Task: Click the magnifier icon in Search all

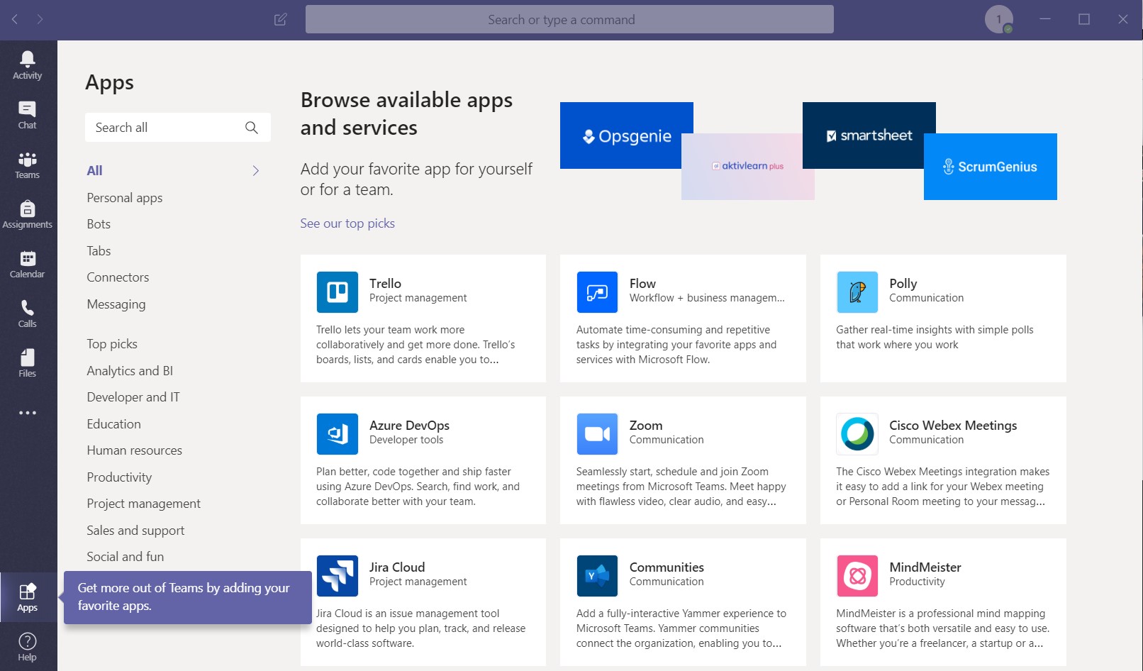Action: 252,128
